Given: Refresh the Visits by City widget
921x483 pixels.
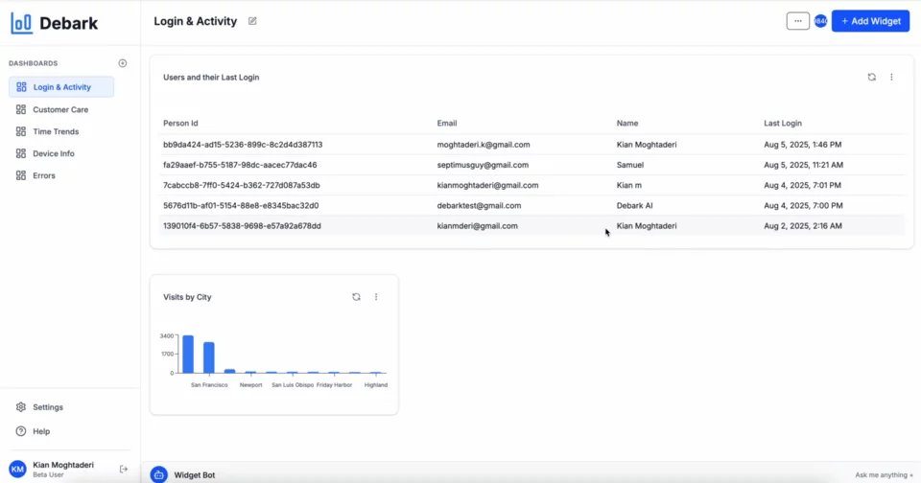Looking at the screenshot, I should 356,297.
